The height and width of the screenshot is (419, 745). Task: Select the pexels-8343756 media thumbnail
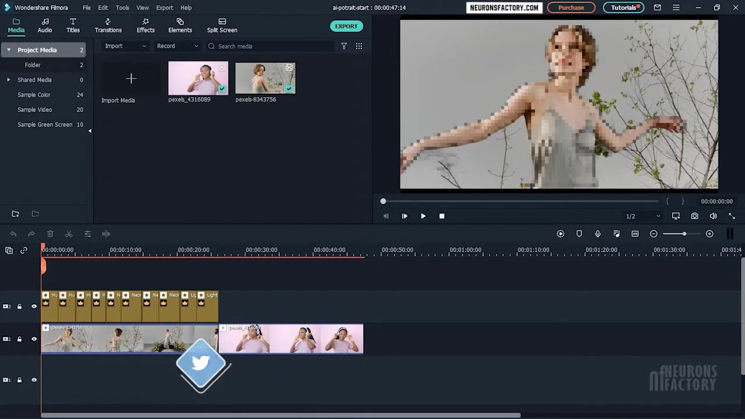tap(265, 78)
